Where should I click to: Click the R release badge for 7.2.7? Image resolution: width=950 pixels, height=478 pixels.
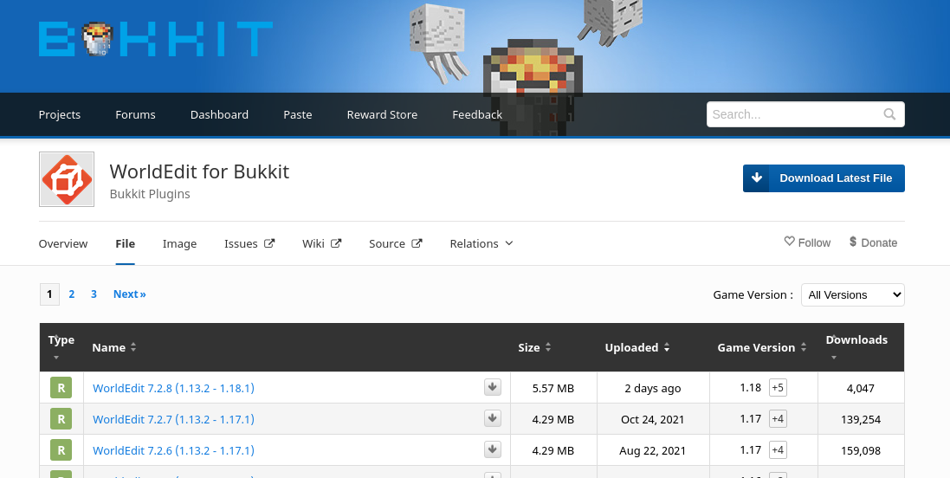[x=61, y=419]
